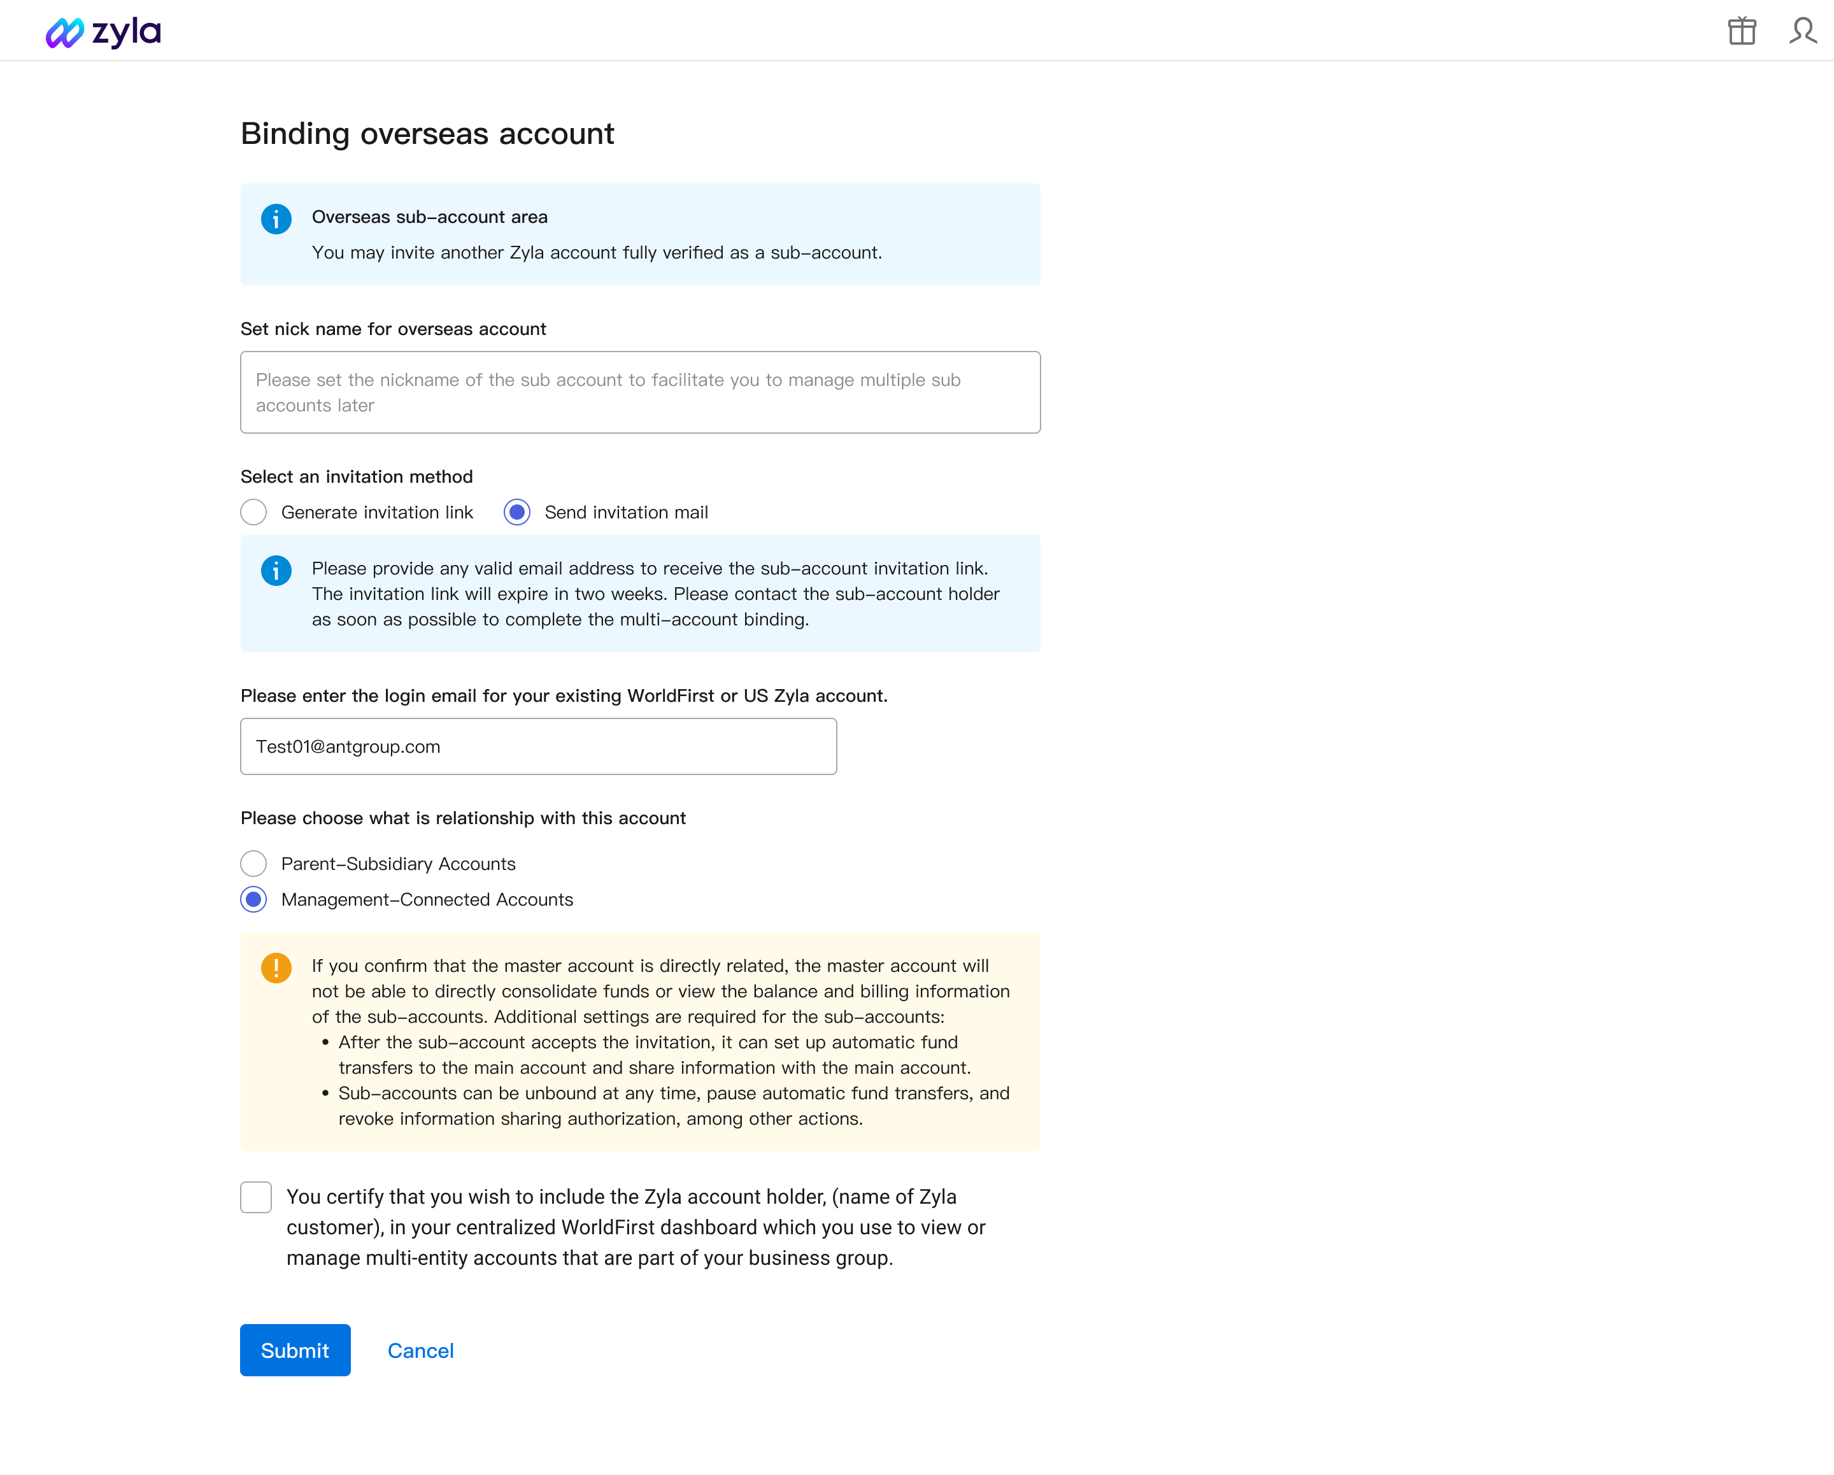Screen dimensions: 1834x1475
Task: Click the Set nick name label
Action: (x=393, y=329)
